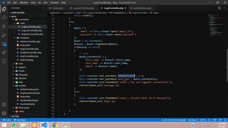Open the Terminal menu
228x128 pixels.
point(54,2)
